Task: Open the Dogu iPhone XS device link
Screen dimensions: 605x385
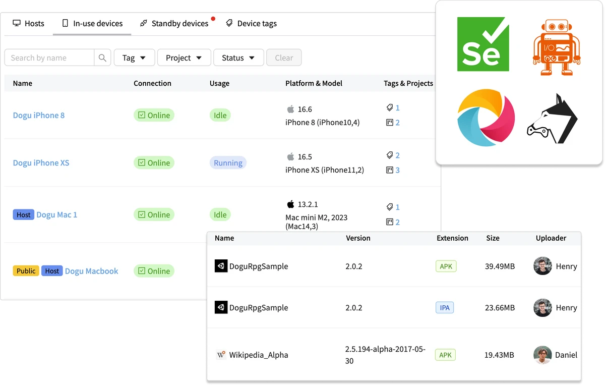Action: pos(41,162)
